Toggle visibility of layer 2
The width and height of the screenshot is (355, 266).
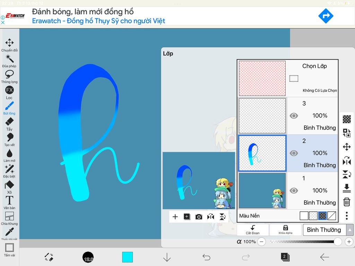pyautogui.click(x=294, y=153)
